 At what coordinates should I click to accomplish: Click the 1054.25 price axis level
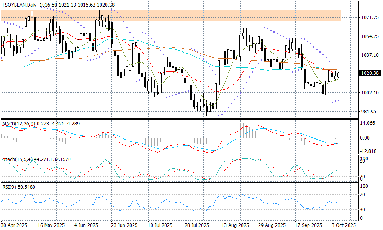point(370,36)
